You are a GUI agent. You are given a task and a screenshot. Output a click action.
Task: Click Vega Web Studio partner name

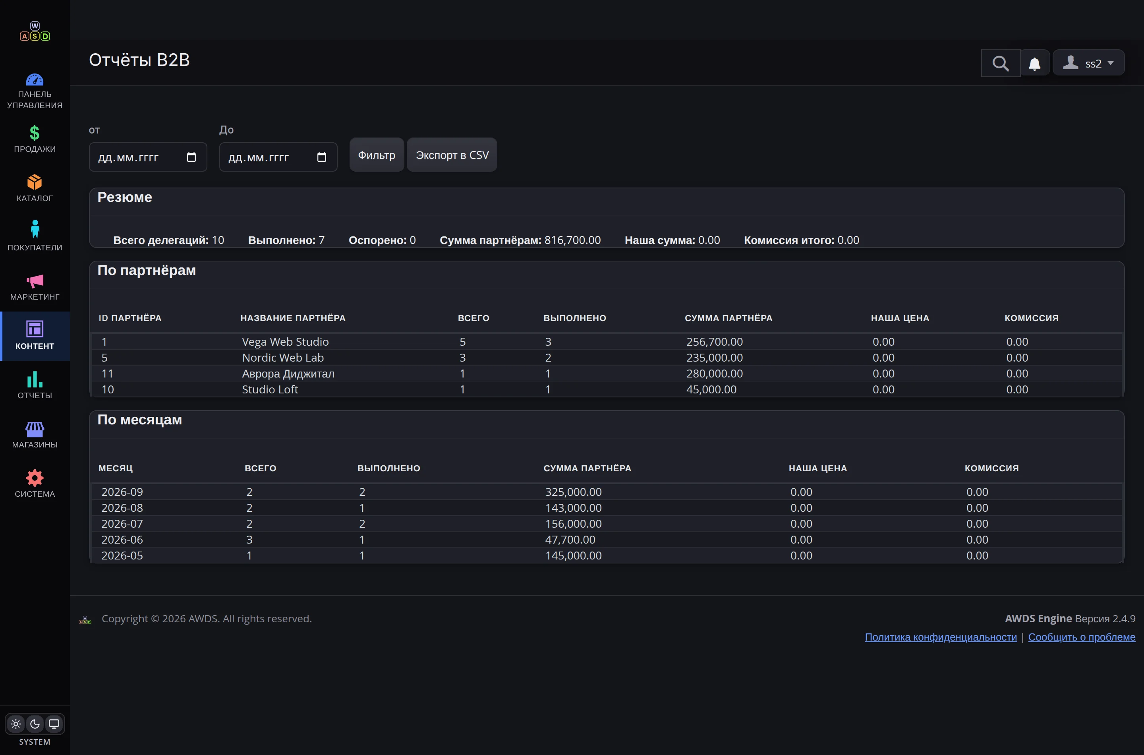pos(285,342)
